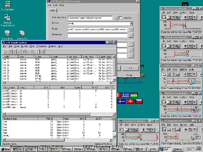Open File menu in LSF Batch System
Viewport: 203px width, 152px height.
(x=5, y=46)
